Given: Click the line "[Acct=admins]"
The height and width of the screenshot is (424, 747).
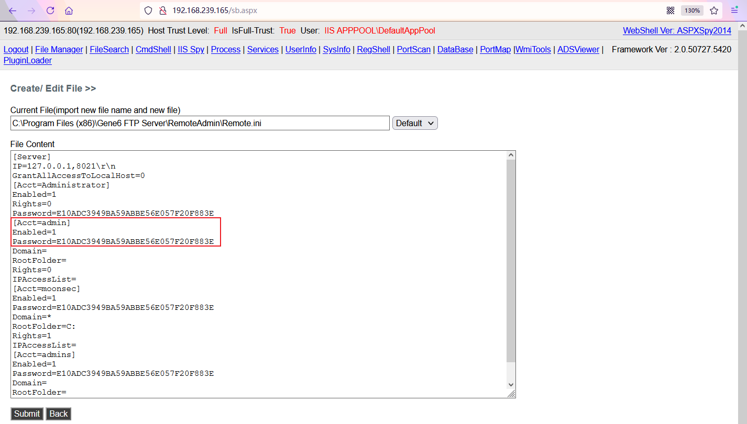Looking at the screenshot, I should point(44,354).
